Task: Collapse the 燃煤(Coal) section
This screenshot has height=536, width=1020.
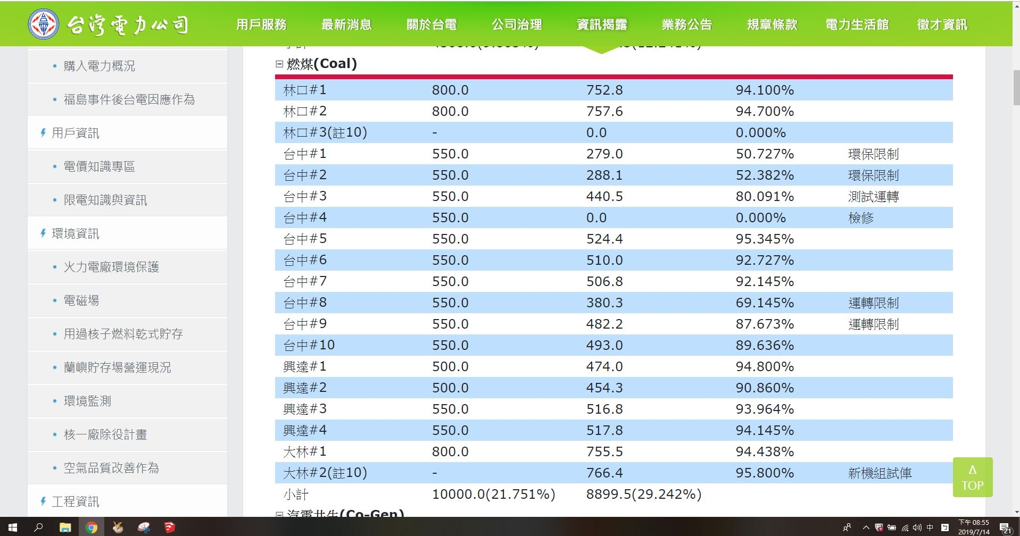Action: pyautogui.click(x=279, y=64)
